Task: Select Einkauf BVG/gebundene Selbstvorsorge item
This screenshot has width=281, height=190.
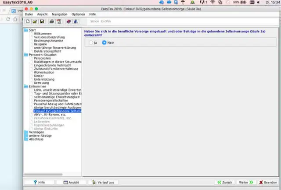Action: tap(58, 111)
